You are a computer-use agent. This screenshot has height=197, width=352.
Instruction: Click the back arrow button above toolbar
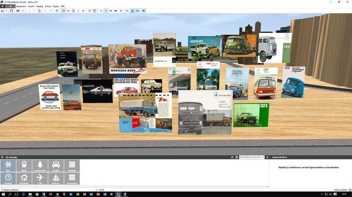(x=2, y=6)
